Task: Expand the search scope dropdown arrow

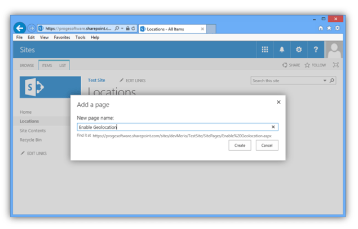Action: point(325,81)
